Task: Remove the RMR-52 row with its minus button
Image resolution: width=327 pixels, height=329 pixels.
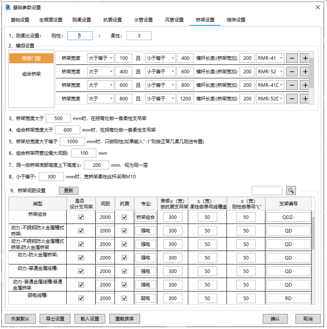Action: (x=292, y=72)
